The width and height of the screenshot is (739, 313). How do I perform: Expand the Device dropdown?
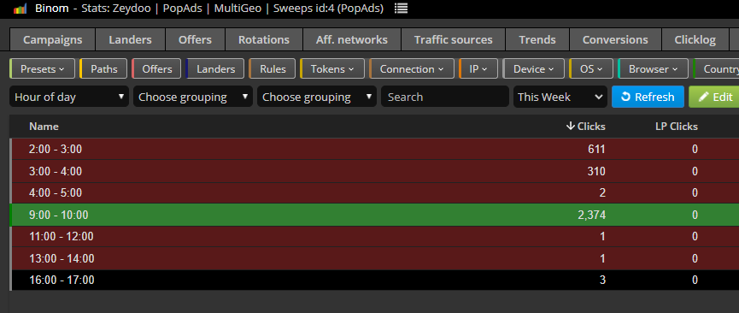(533, 69)
